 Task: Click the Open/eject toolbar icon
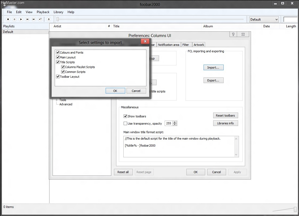click(x=49, y=19)
